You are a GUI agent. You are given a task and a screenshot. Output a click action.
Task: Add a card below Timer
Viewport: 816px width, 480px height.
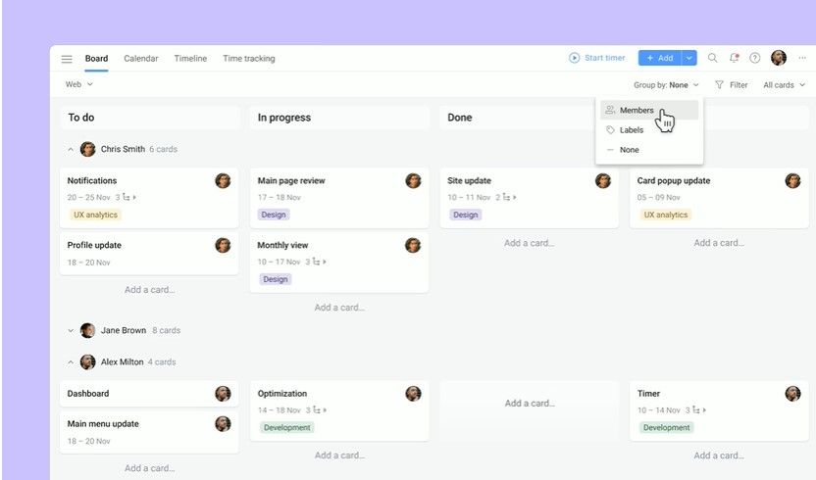coord(719,456)
